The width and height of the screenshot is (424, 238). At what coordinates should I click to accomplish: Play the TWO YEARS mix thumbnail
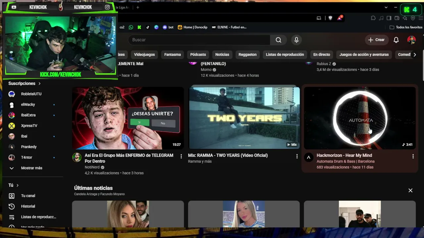(x=244, y=118)
